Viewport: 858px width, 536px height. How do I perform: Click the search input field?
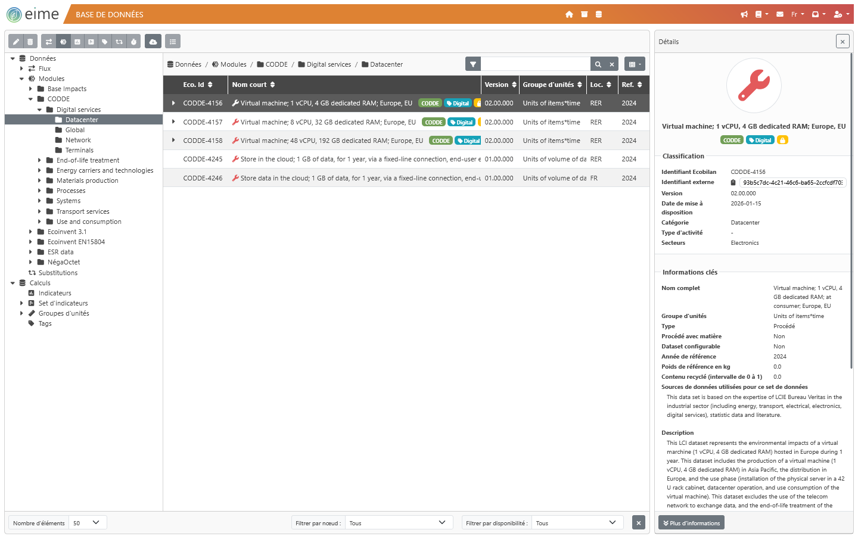point(536,64)
